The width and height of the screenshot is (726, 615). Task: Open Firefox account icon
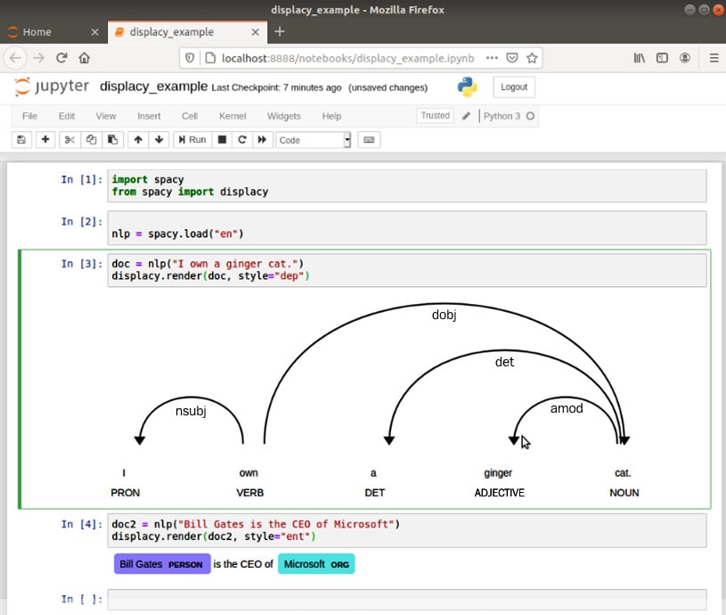[685, 58]
